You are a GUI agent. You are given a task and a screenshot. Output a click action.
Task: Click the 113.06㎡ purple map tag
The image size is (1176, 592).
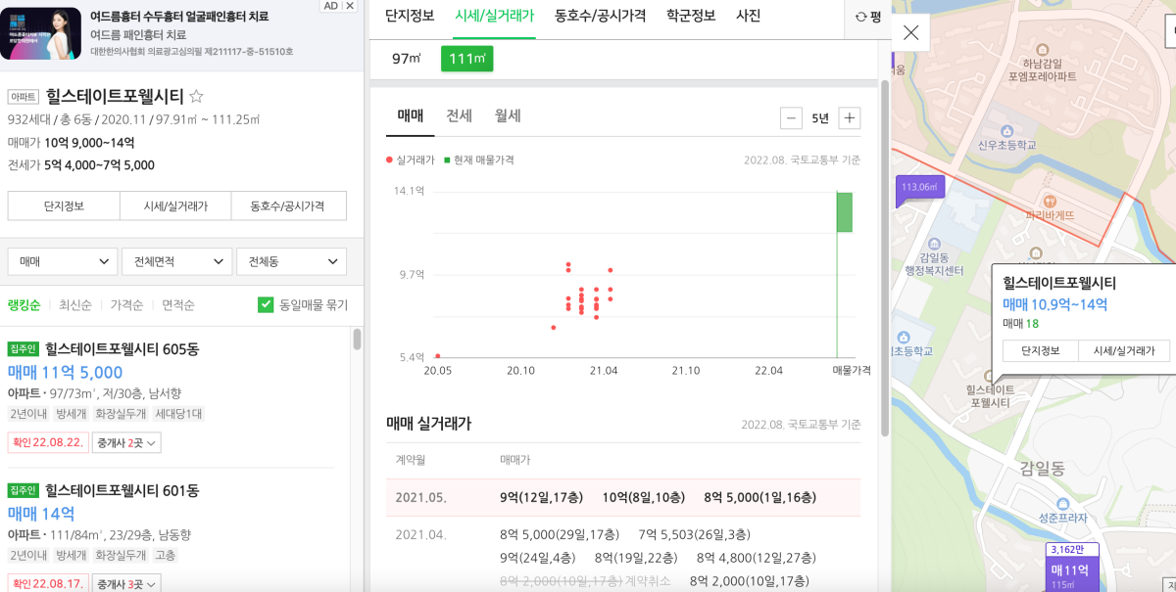click(x=919, y=188)
